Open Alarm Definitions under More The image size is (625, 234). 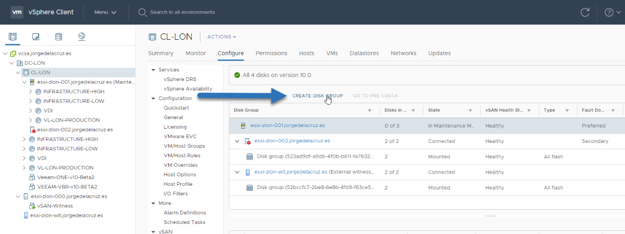[185, 212]
